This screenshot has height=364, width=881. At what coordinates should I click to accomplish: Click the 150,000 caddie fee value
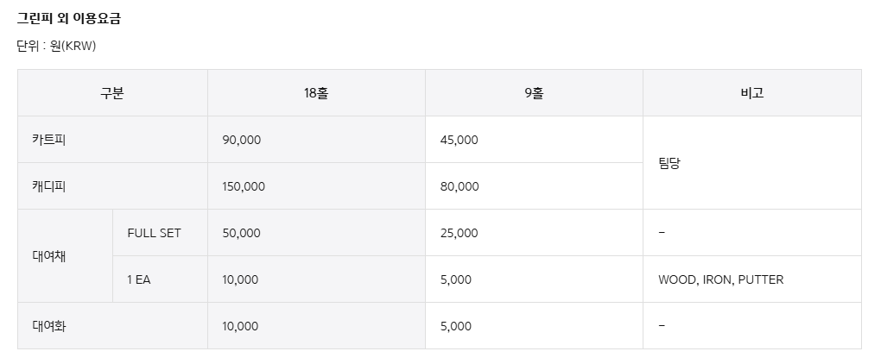coord(244,187)
